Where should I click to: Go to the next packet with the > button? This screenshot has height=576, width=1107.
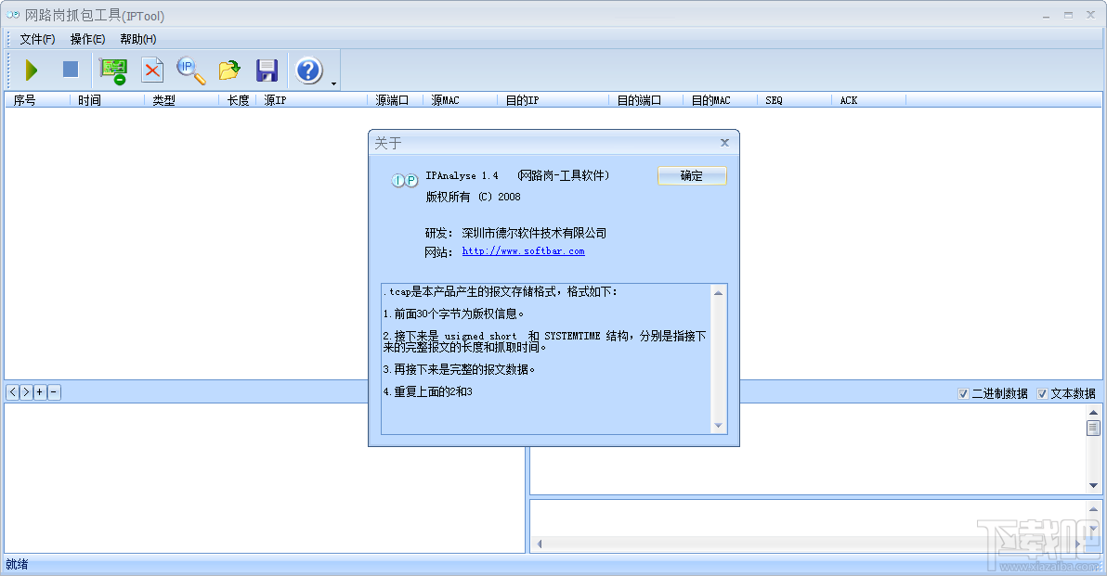[x=26, y=392]
